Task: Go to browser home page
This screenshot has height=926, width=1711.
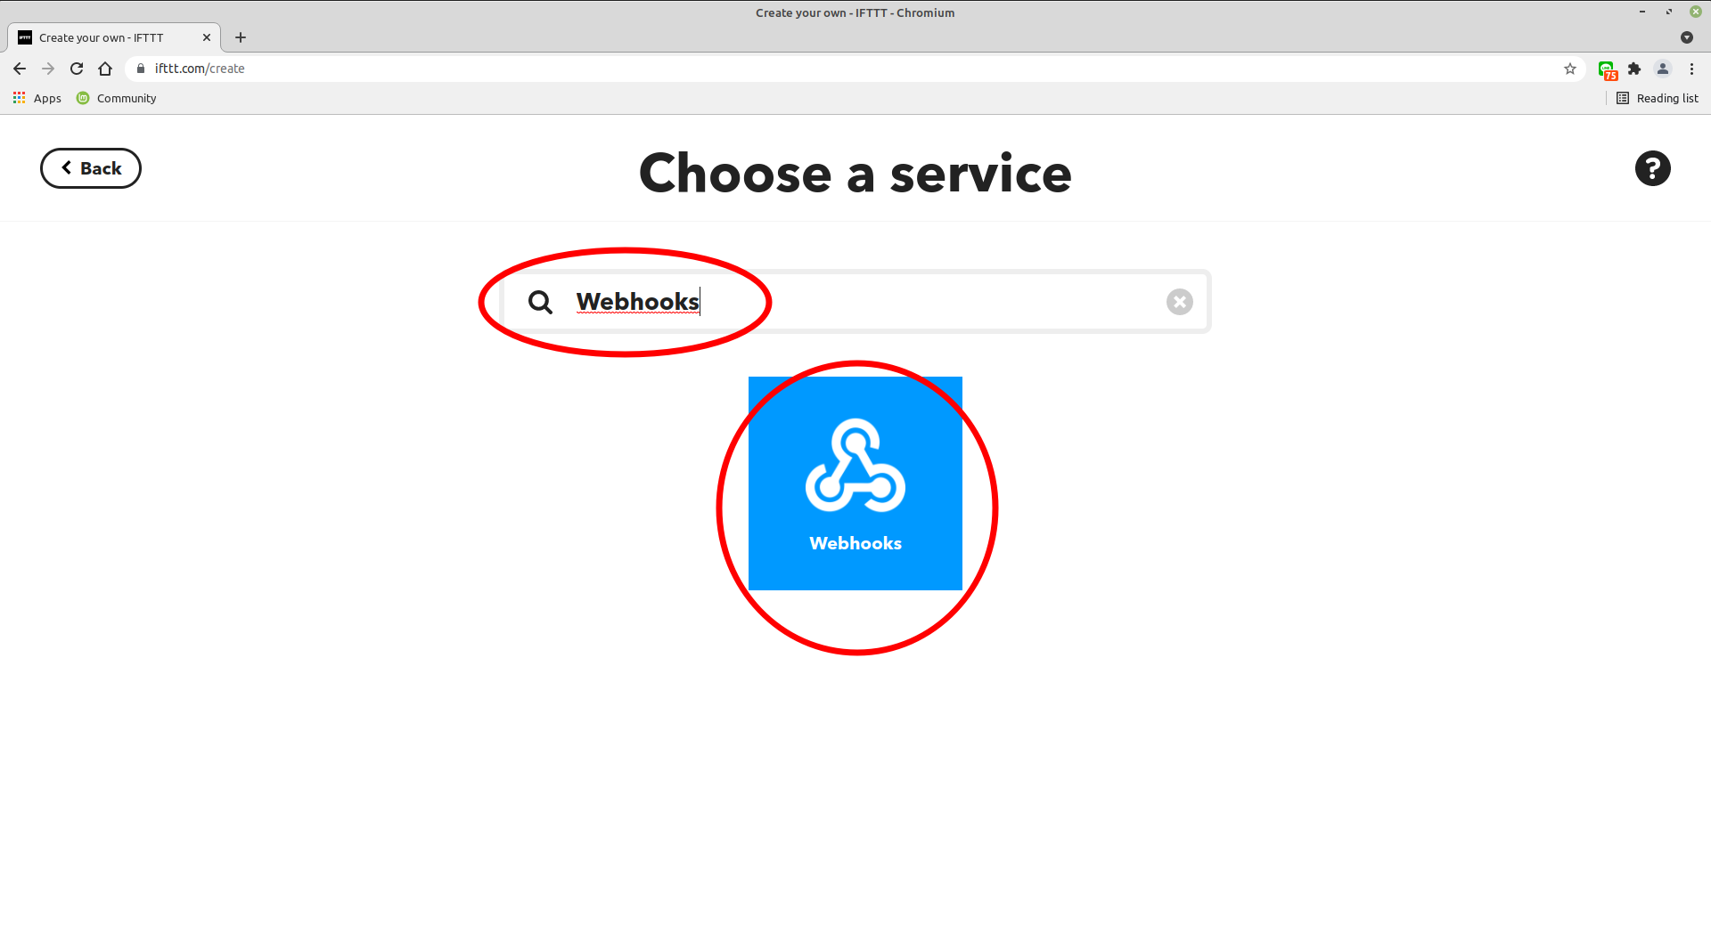Action: [x=105, y=69]
